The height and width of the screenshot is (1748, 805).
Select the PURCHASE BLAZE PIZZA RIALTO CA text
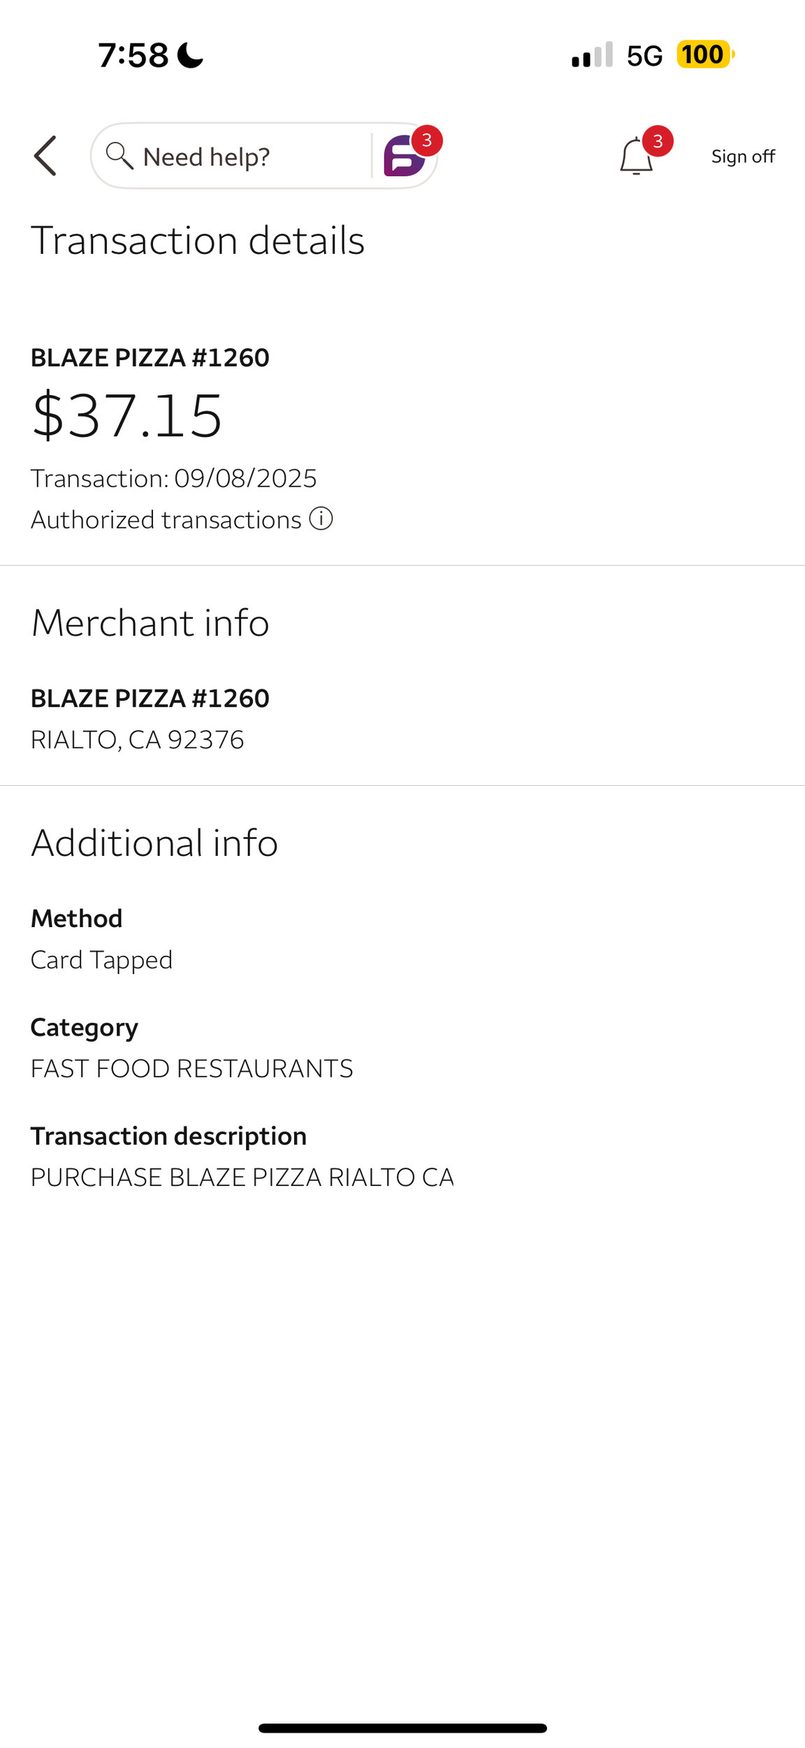click(x=242, y=1177)
